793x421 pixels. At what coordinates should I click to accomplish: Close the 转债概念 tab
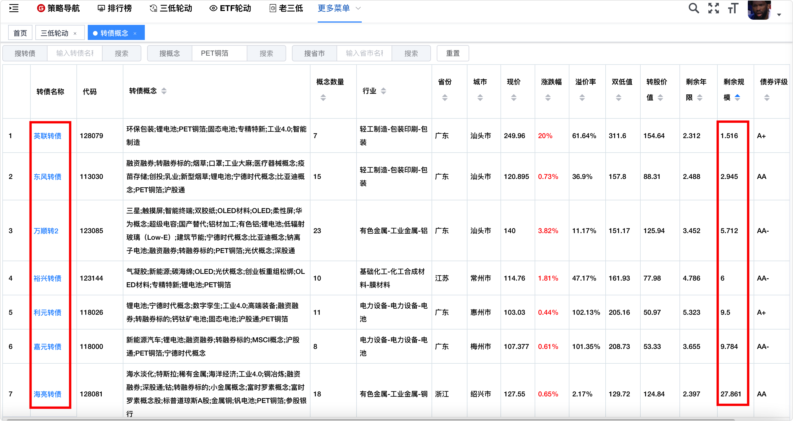point(135,34)
